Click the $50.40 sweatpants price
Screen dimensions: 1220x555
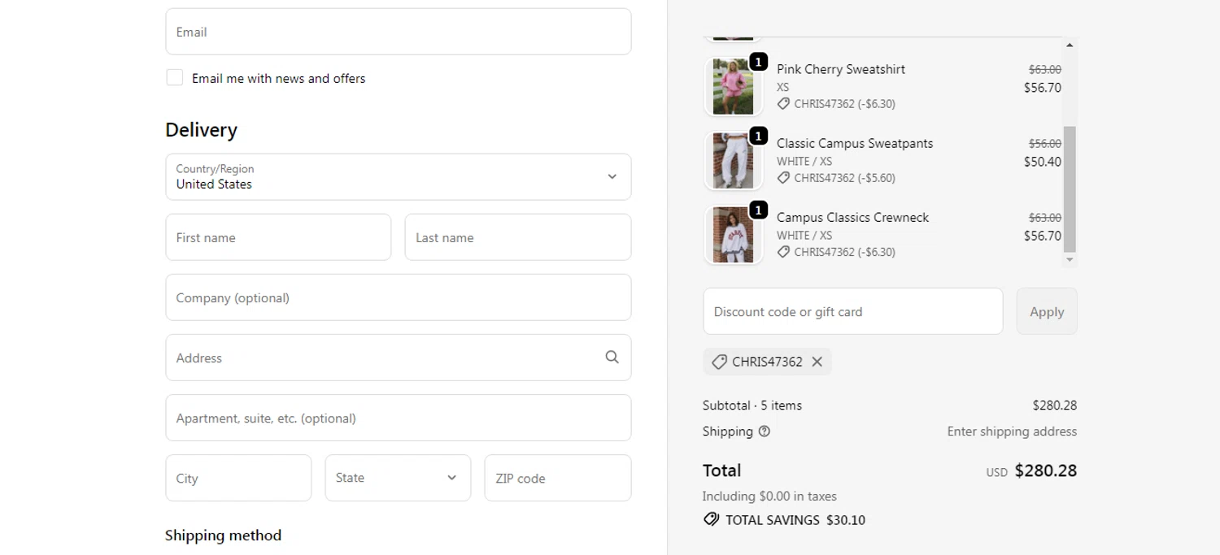click(x=1042, y=162)
